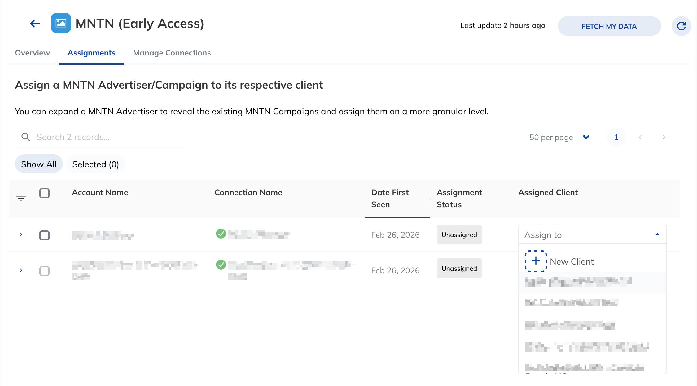Select the Assignments tab
Screen dimensions: 697x386
click(x=91, y=53)
